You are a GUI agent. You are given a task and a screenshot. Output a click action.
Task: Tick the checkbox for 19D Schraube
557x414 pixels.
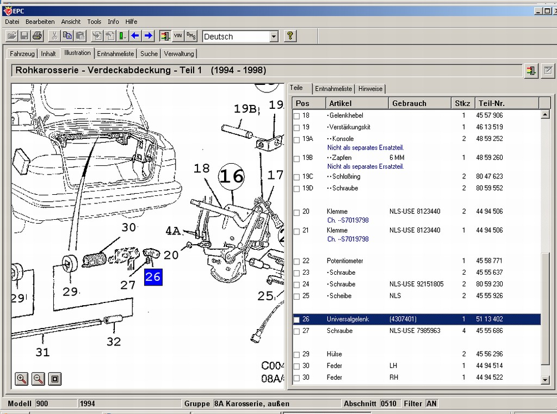(x=296, y=189)
